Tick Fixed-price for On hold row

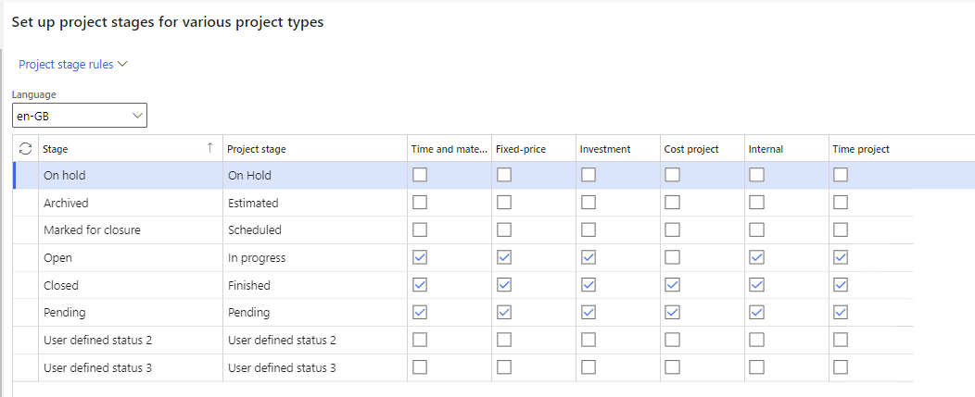pos(504,175)
